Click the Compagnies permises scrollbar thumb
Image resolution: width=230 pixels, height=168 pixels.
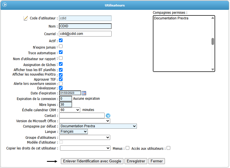coord(213,42)
